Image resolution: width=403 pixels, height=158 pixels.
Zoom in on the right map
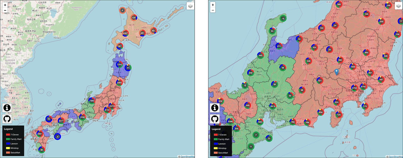[213, 5]
